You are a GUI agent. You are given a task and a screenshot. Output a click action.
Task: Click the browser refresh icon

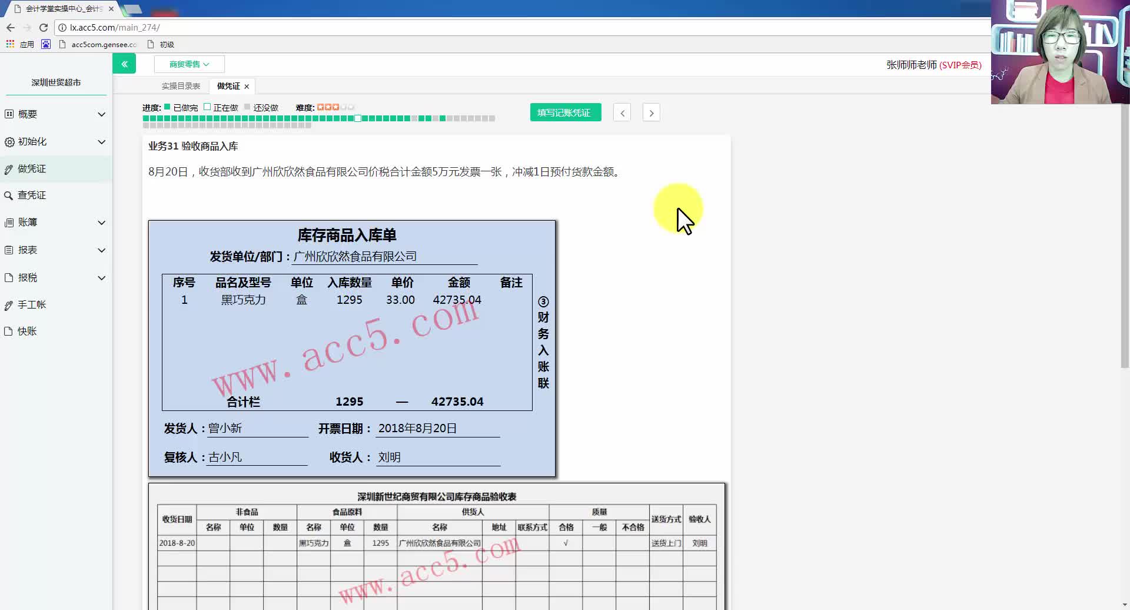tap(43, 27)
